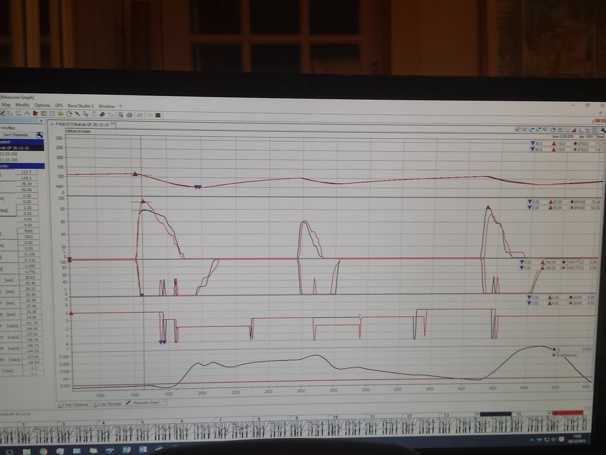Click the clock time-base icon above the graph

pos(553,130)
